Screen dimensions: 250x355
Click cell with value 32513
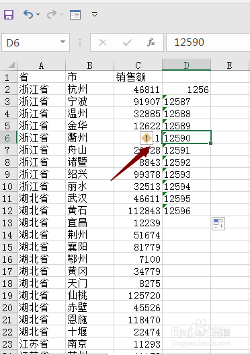138,187
